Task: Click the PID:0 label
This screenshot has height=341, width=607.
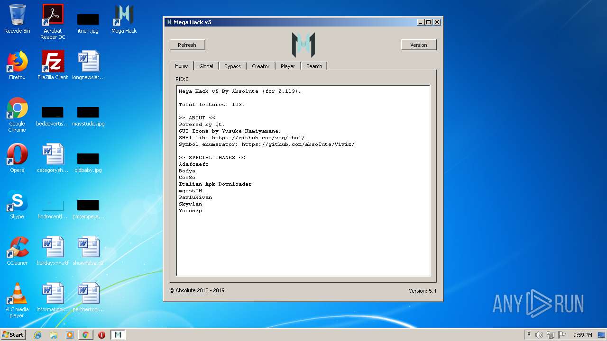Action: 182,79
